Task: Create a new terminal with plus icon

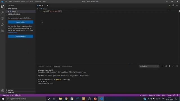Action: 162,66
